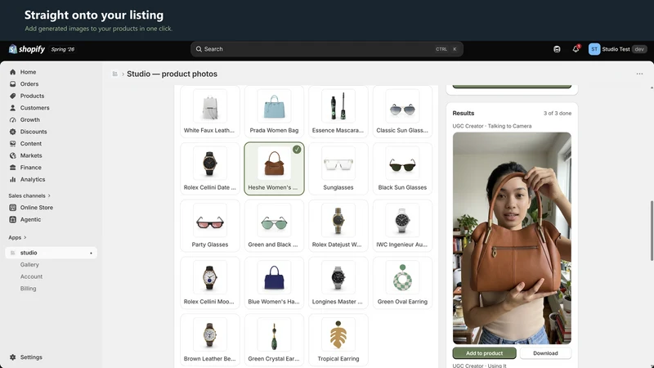This screenshot has width=654, height=368.
Task: Open Growth in the sidebar
Action: point(30,119)
